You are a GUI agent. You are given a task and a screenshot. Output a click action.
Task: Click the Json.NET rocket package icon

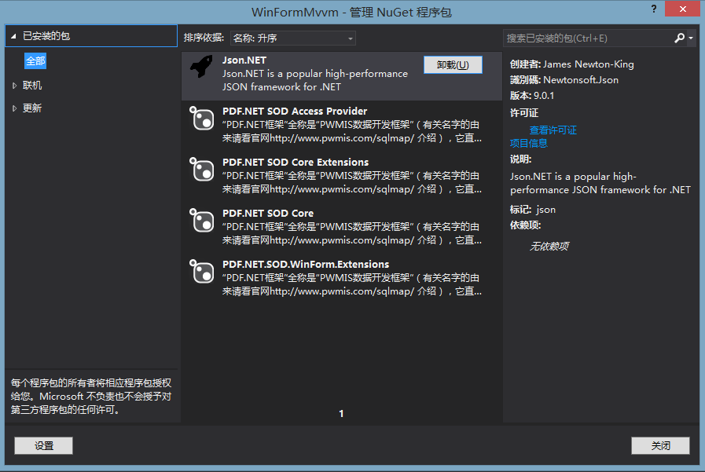pos(201,67)
